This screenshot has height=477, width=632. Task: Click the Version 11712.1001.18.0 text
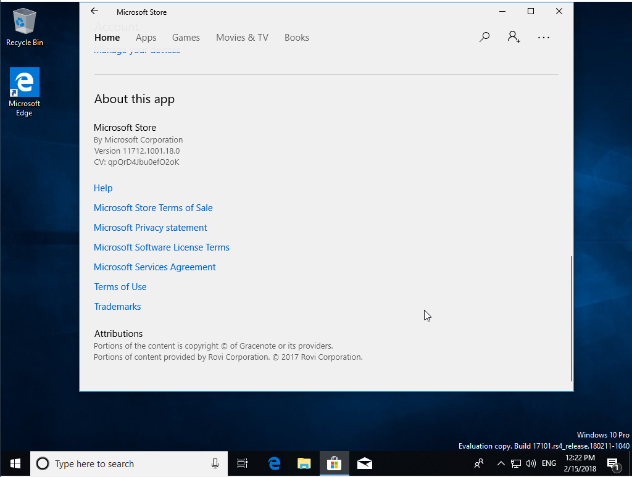136,151
